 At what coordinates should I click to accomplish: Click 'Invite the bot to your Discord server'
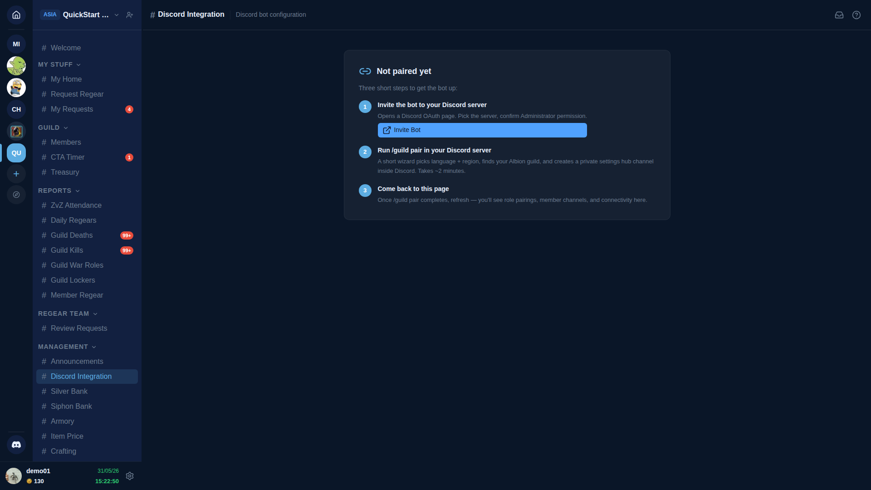coord(432,105)
